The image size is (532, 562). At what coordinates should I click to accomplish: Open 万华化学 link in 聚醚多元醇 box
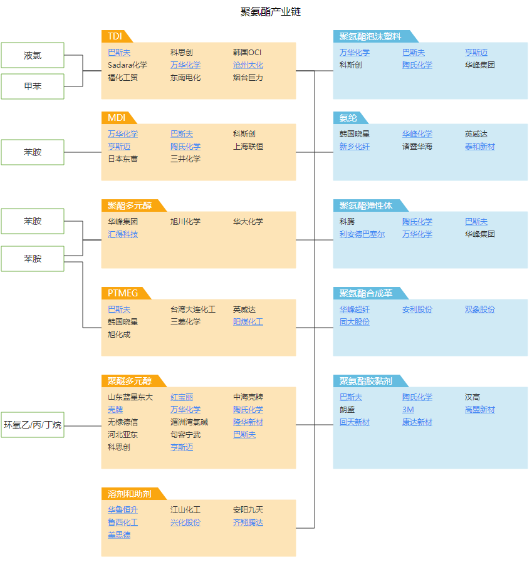185,409
